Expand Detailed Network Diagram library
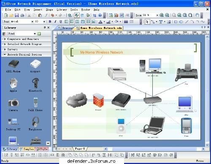Image resolution: width=211 pixels, height=164 pixels. pos(26,44)
